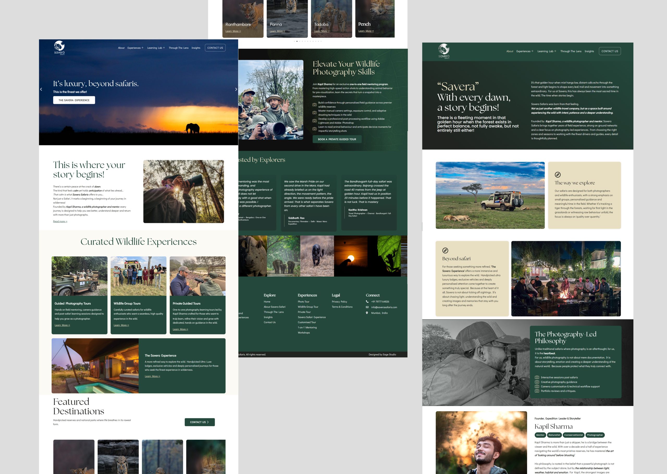Click the destination carousel pagination dots
The width and height of the screenshot is (667, 474).
[308, 41]
